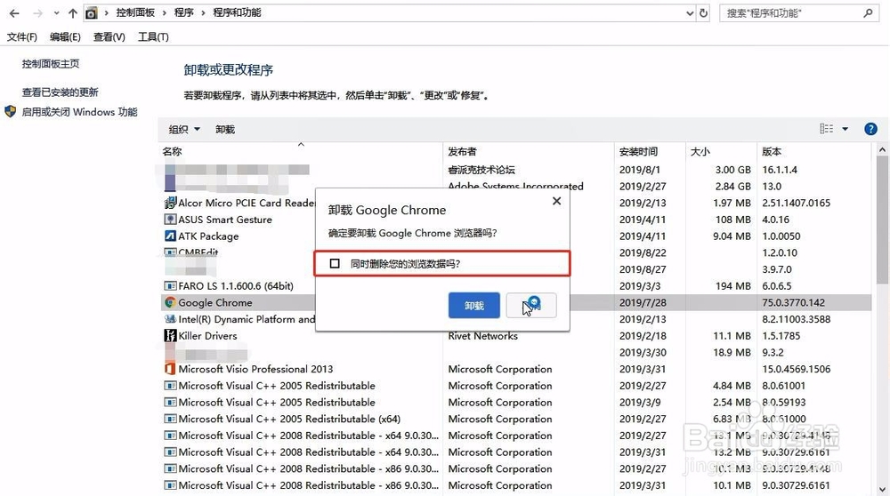This screenshot has height=496, width=890.
Task: Check the delete browsing data checkbox
Action: [x=335, y=264]
